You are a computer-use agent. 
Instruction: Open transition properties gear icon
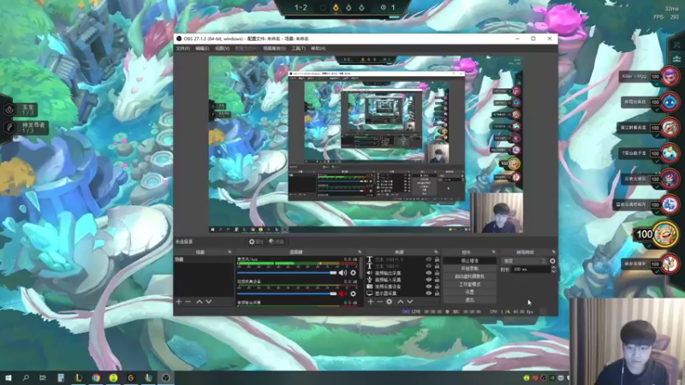tap(552, 261)
